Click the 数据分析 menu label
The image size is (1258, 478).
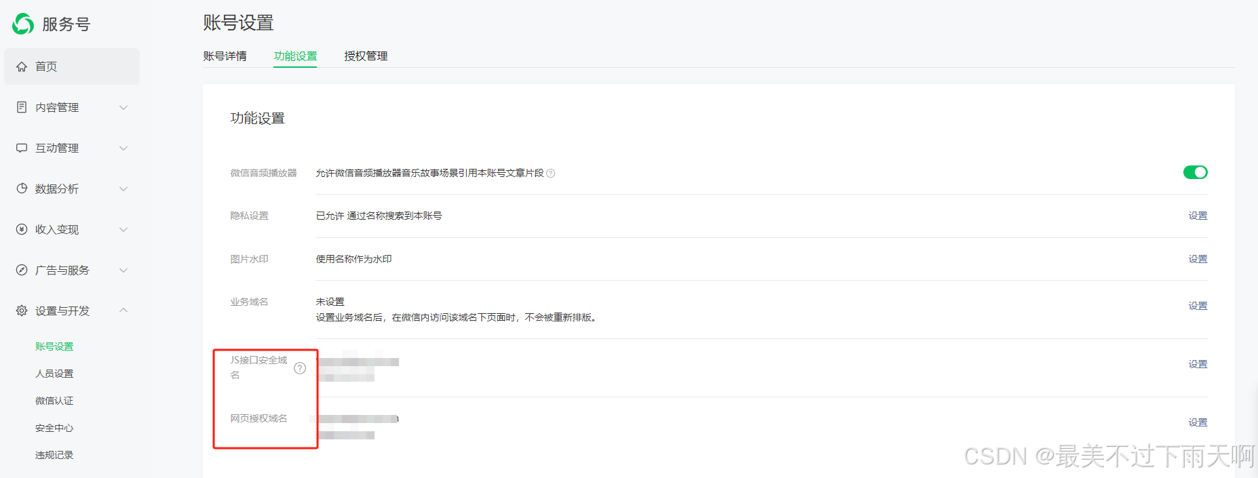click(57, 188)
